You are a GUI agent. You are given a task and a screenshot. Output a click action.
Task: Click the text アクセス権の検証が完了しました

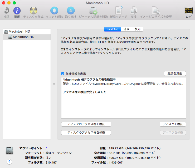(x=85, y=92)
